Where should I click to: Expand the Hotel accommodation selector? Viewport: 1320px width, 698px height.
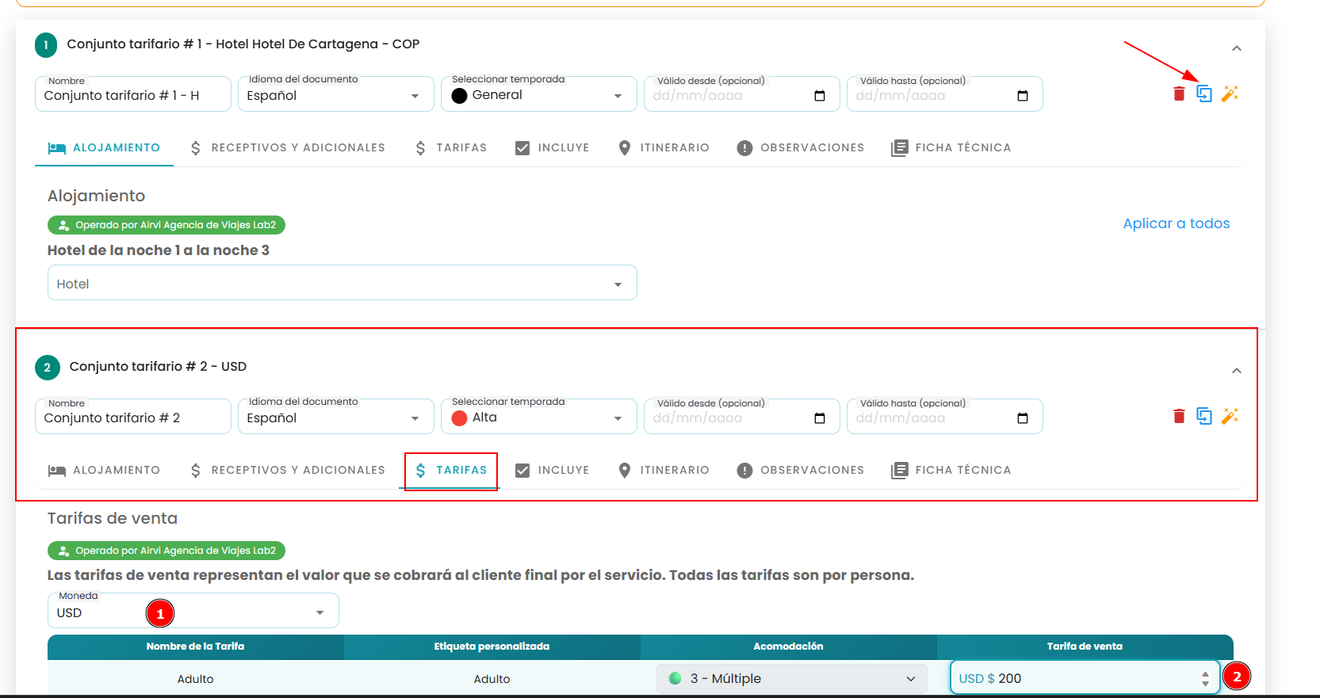[x=342, y=283]
